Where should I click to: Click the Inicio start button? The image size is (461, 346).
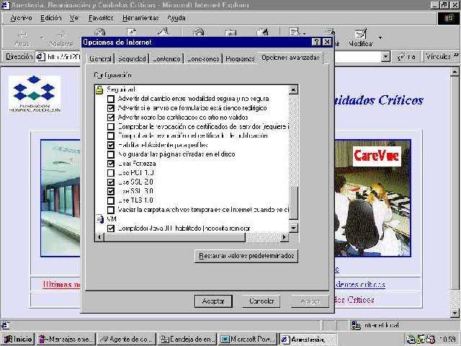[x=18, y=339]
